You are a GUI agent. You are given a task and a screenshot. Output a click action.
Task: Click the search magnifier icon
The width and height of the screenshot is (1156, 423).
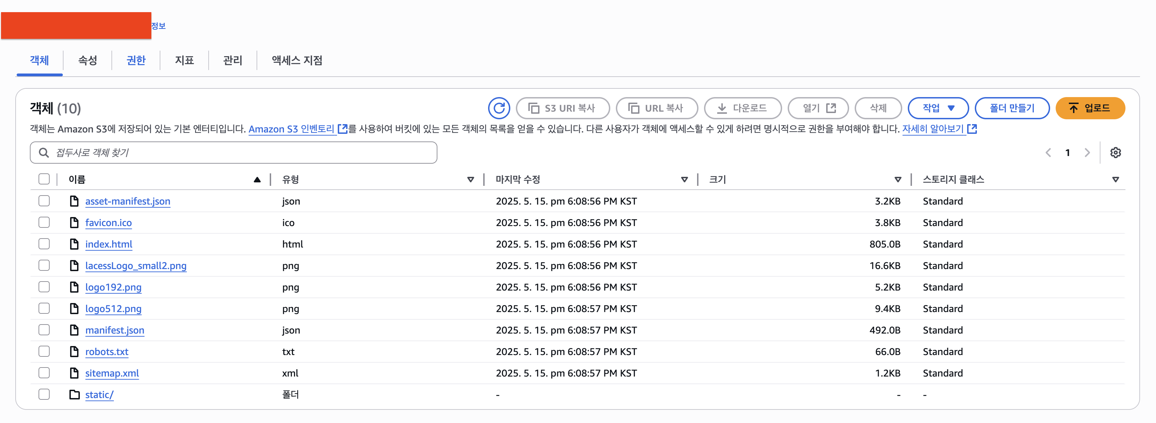point(43,153)
